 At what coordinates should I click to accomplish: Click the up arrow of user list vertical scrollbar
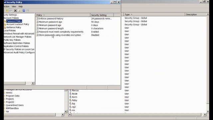point(208,14)
